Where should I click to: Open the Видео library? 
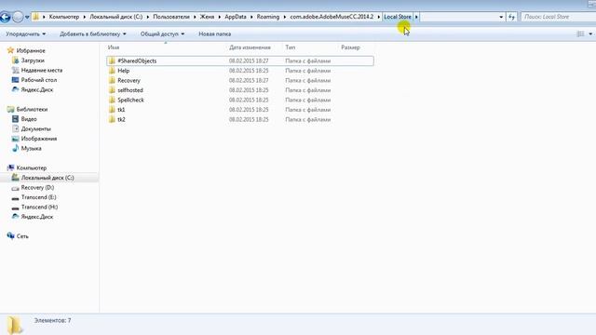pyautogui.click(x=29, y=119)
